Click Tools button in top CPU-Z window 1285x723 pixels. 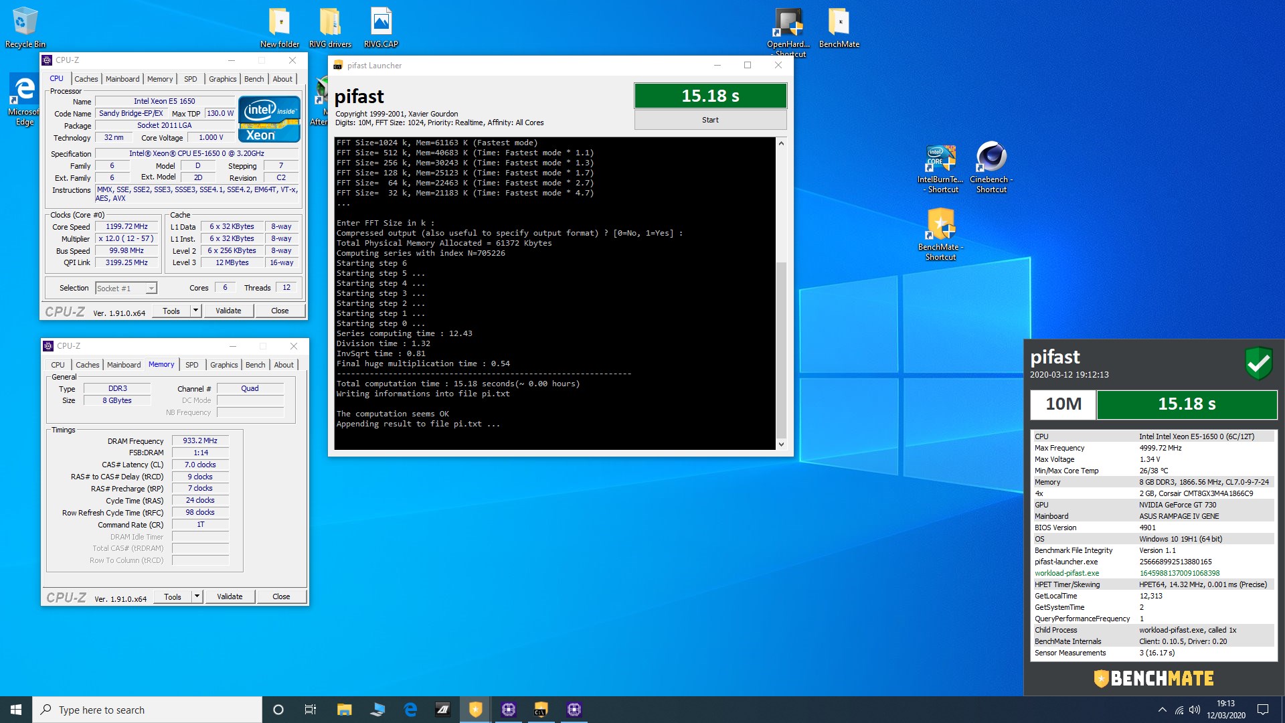[x=171, y=311]
